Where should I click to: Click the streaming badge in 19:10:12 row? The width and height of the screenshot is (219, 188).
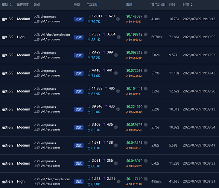[79, 19]
